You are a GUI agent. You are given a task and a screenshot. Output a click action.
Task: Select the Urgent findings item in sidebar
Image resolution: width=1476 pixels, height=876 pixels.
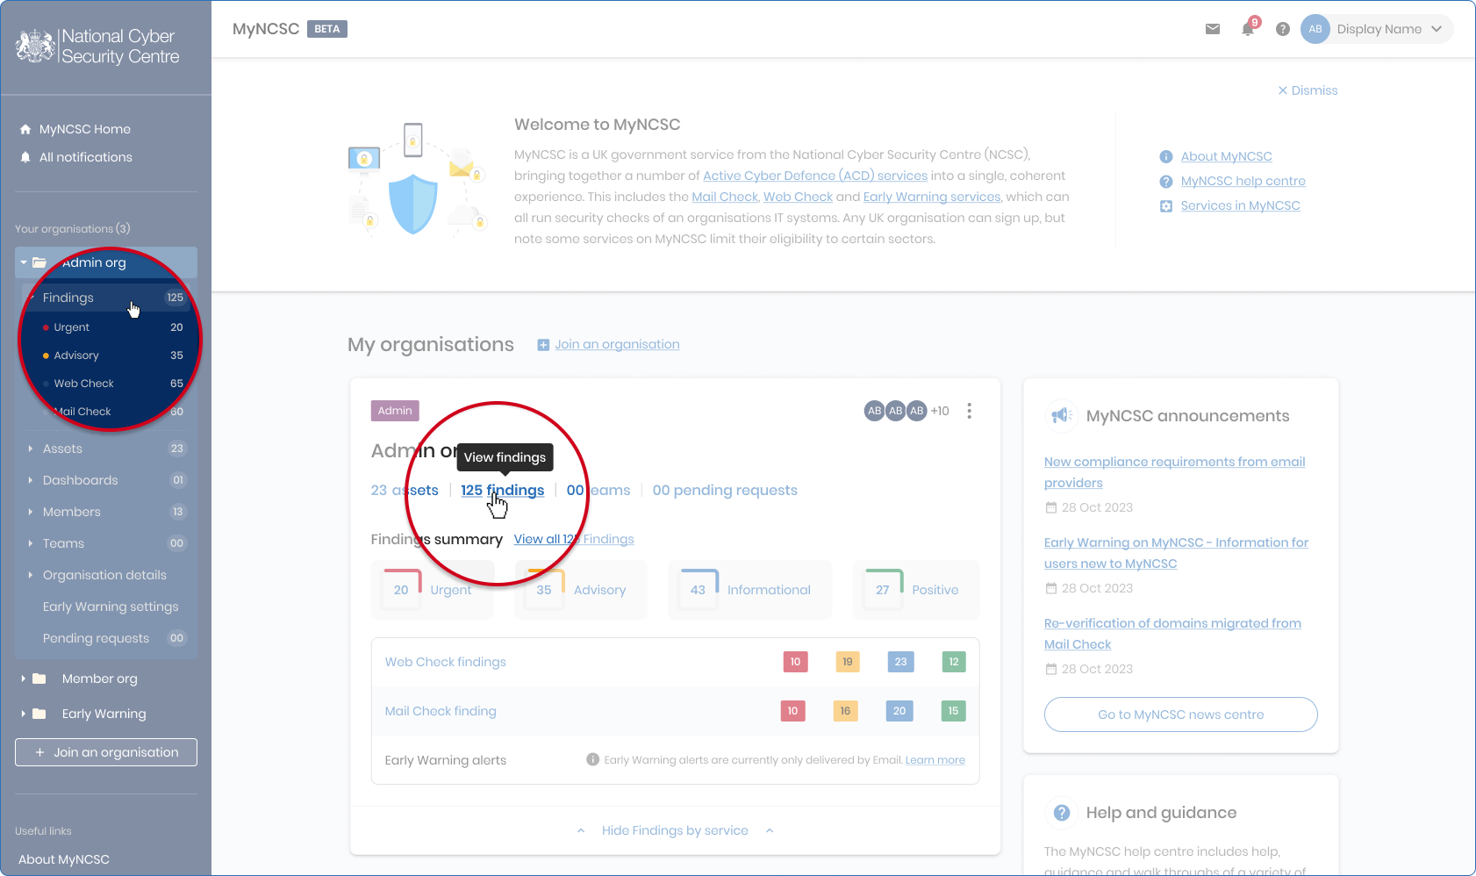pyautogui.click(x=112, y=327)
